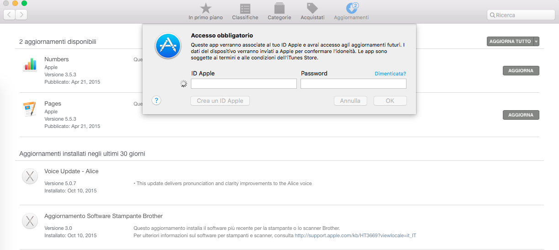
Task: Click Versione 5.0.7 text under Voice Update
Action: point(60,183)
